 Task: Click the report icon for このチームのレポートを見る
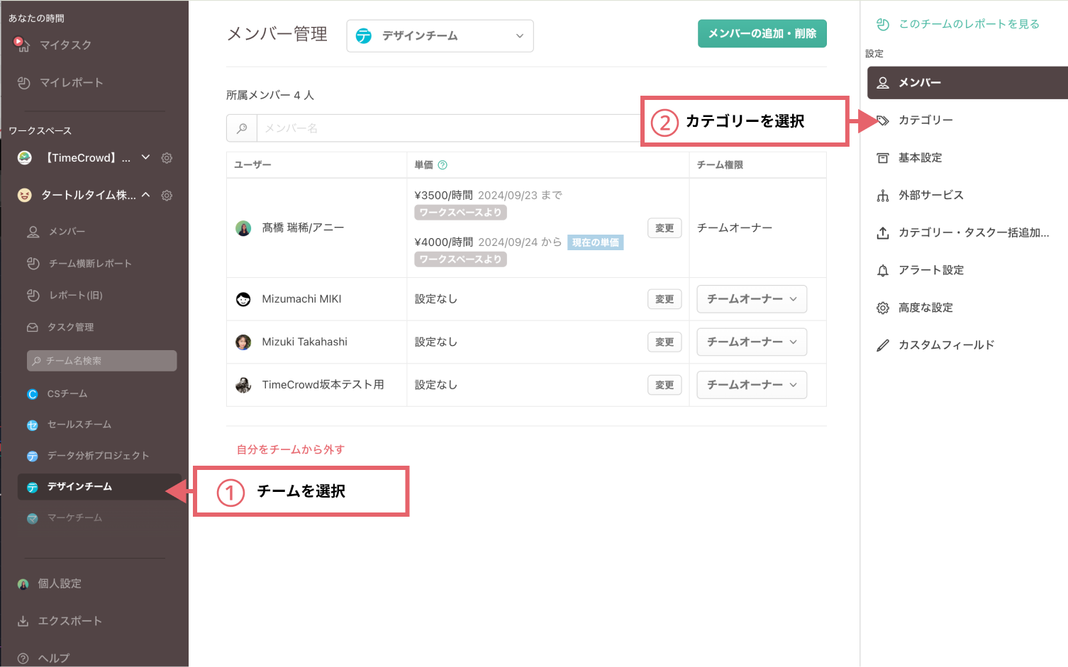pyautogui.click(x=883, y=25)
